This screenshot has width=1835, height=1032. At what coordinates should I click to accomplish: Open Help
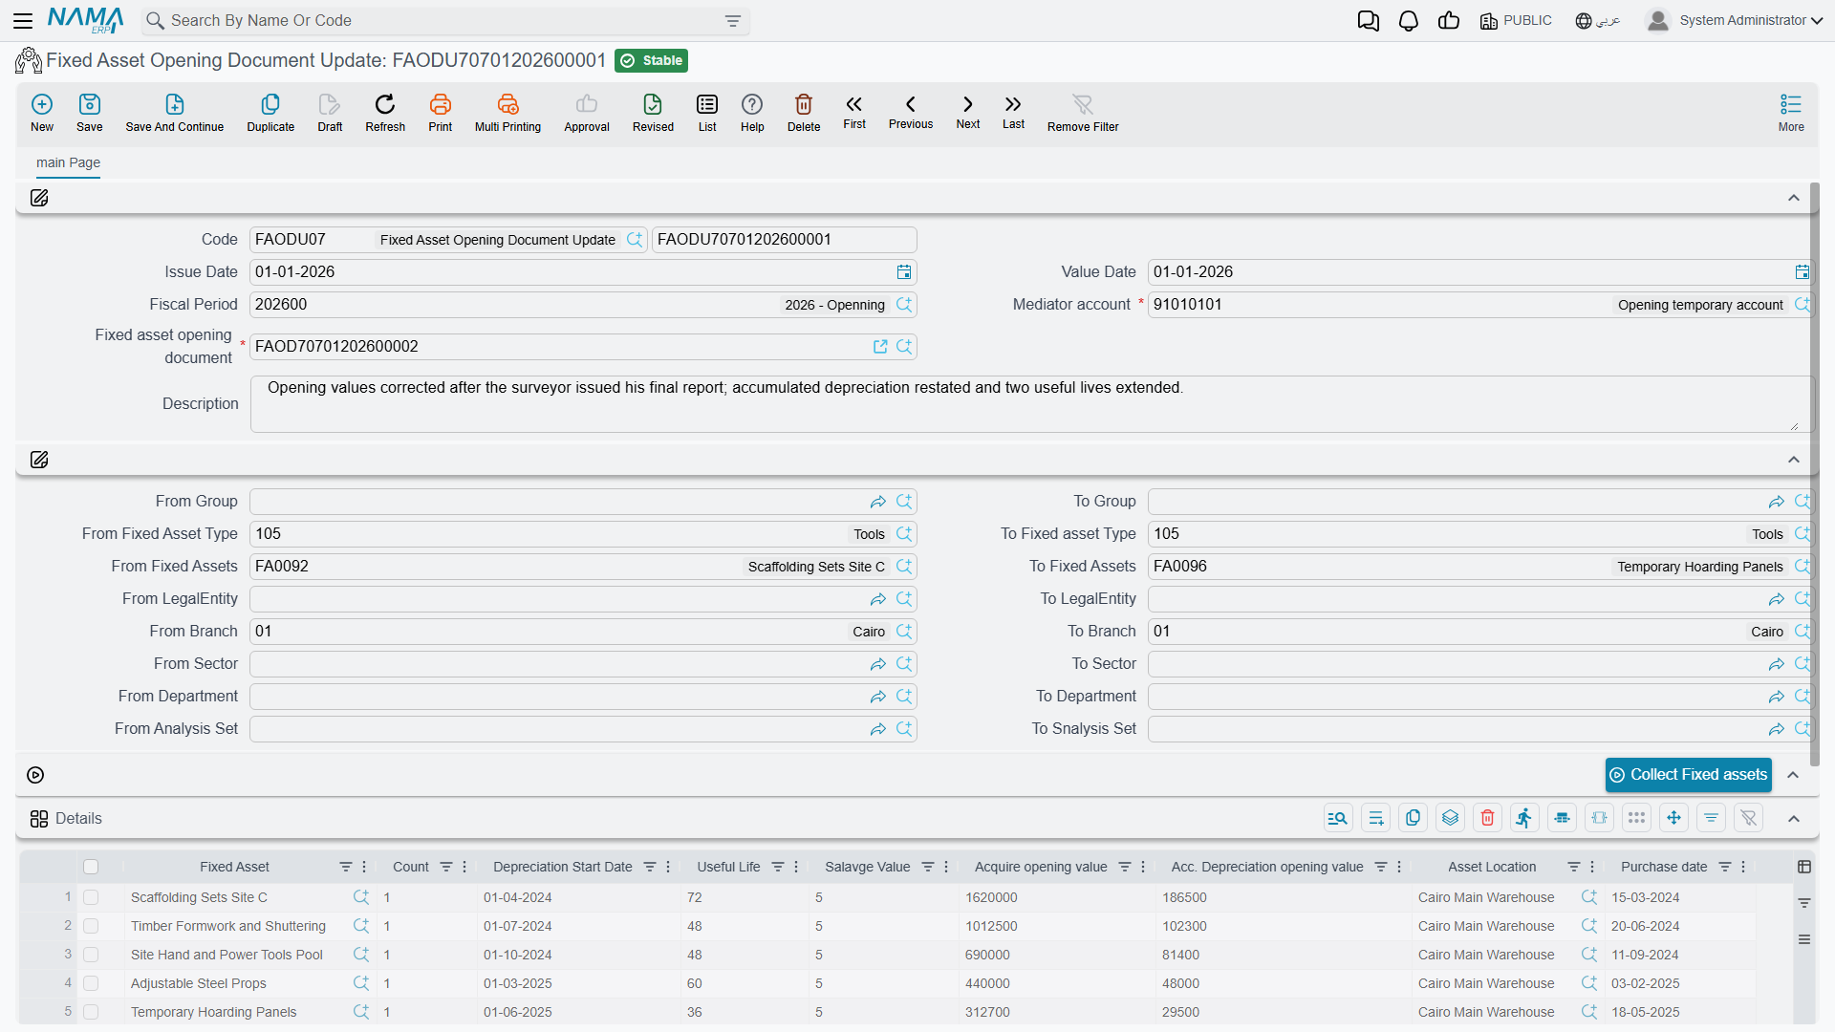coord(752,113)
